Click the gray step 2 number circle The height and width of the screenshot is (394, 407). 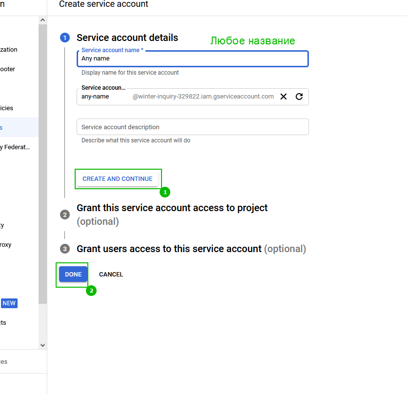[x=65, y=215]
